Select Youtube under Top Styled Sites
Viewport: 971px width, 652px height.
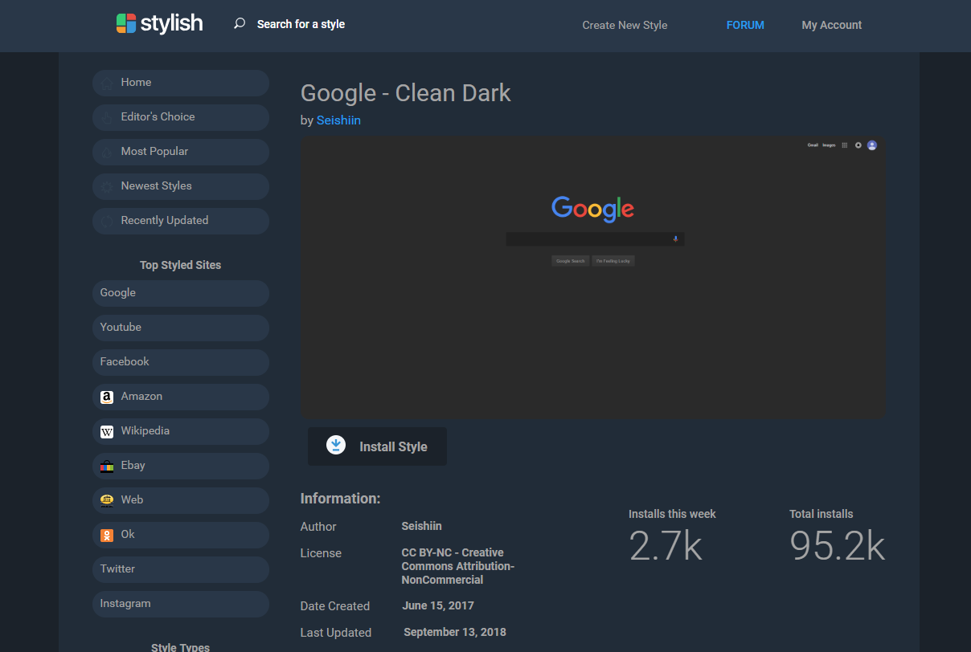pyautogui.click(x=181, y=328)
